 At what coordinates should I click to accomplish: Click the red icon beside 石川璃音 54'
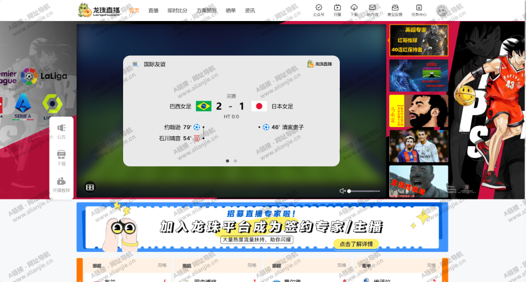pyautogui.click(x=197, y=138)
